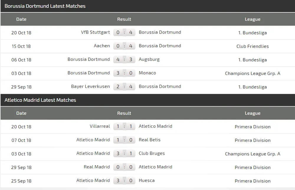
Task: Click Borussia Dortmund Latest Matches header
Action: coord(45,6)
